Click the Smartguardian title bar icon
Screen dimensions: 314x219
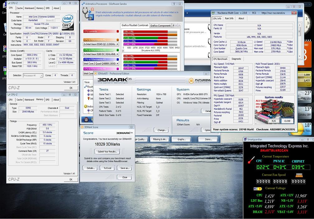click(245, 139)
